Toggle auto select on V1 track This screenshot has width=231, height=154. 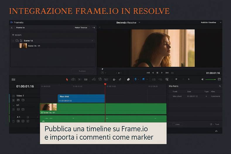pos(18,109)
